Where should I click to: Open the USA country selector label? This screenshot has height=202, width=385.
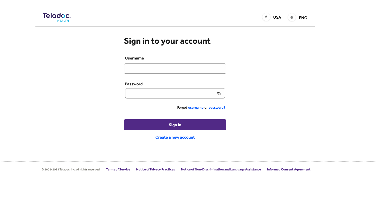pos(277,17)
